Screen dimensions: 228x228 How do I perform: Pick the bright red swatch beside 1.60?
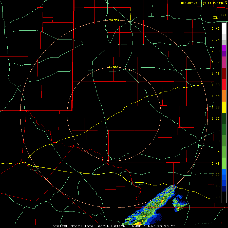click(x=224, y=85)
